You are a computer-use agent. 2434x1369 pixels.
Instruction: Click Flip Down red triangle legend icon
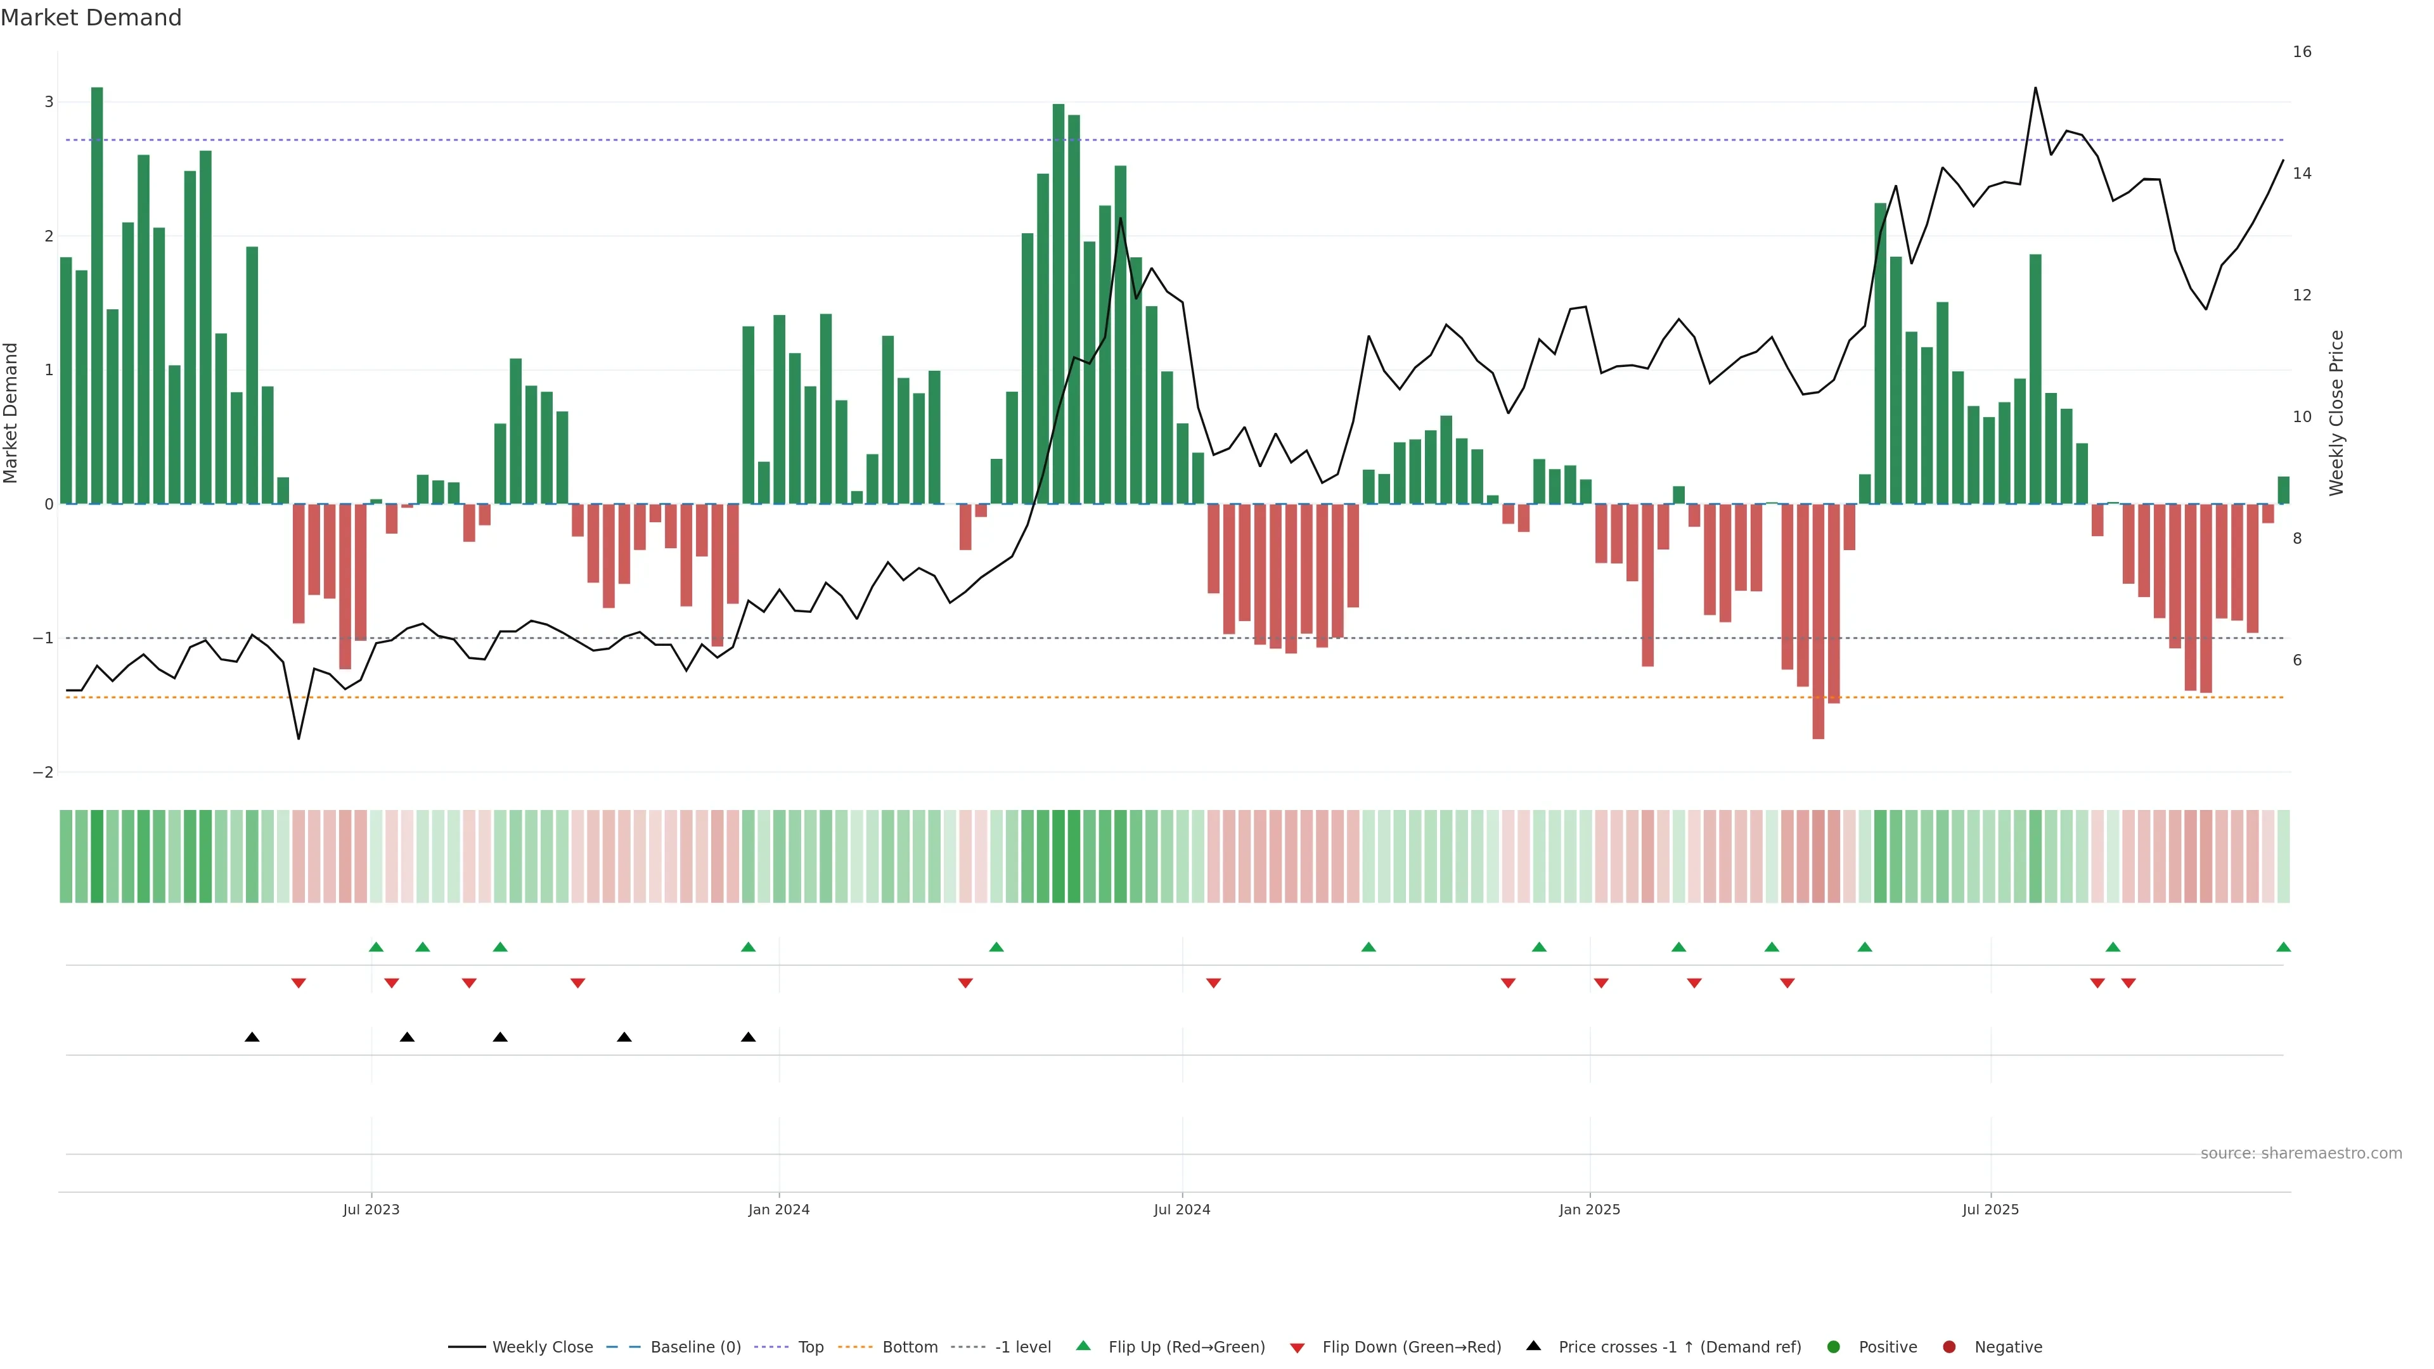[1297, 1348]
